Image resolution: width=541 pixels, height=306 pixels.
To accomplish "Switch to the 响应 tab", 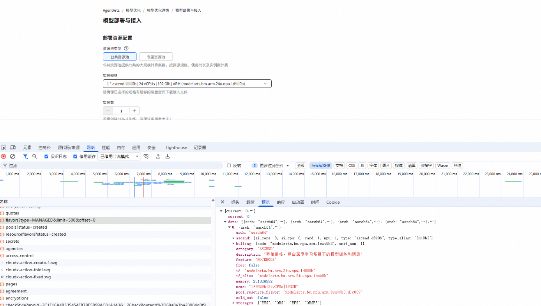I will (281, 202).
